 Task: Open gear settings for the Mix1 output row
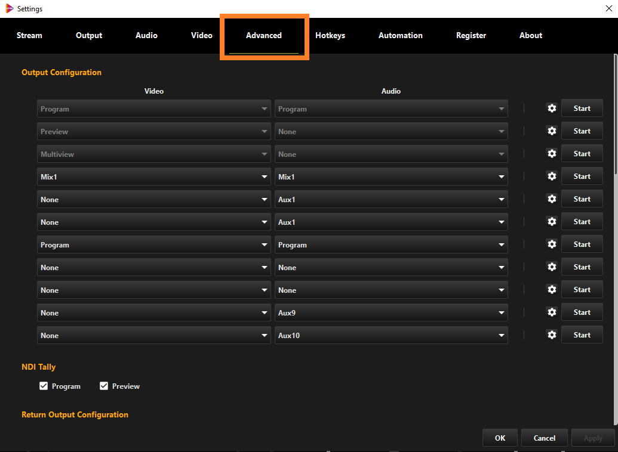[x=552, y=177]
